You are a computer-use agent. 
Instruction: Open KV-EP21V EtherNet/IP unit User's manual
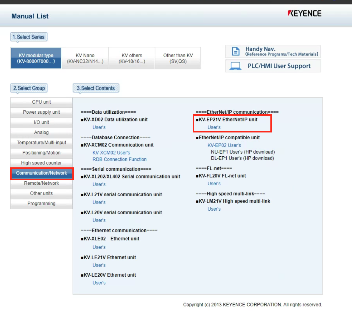click(x=214, y=127)
